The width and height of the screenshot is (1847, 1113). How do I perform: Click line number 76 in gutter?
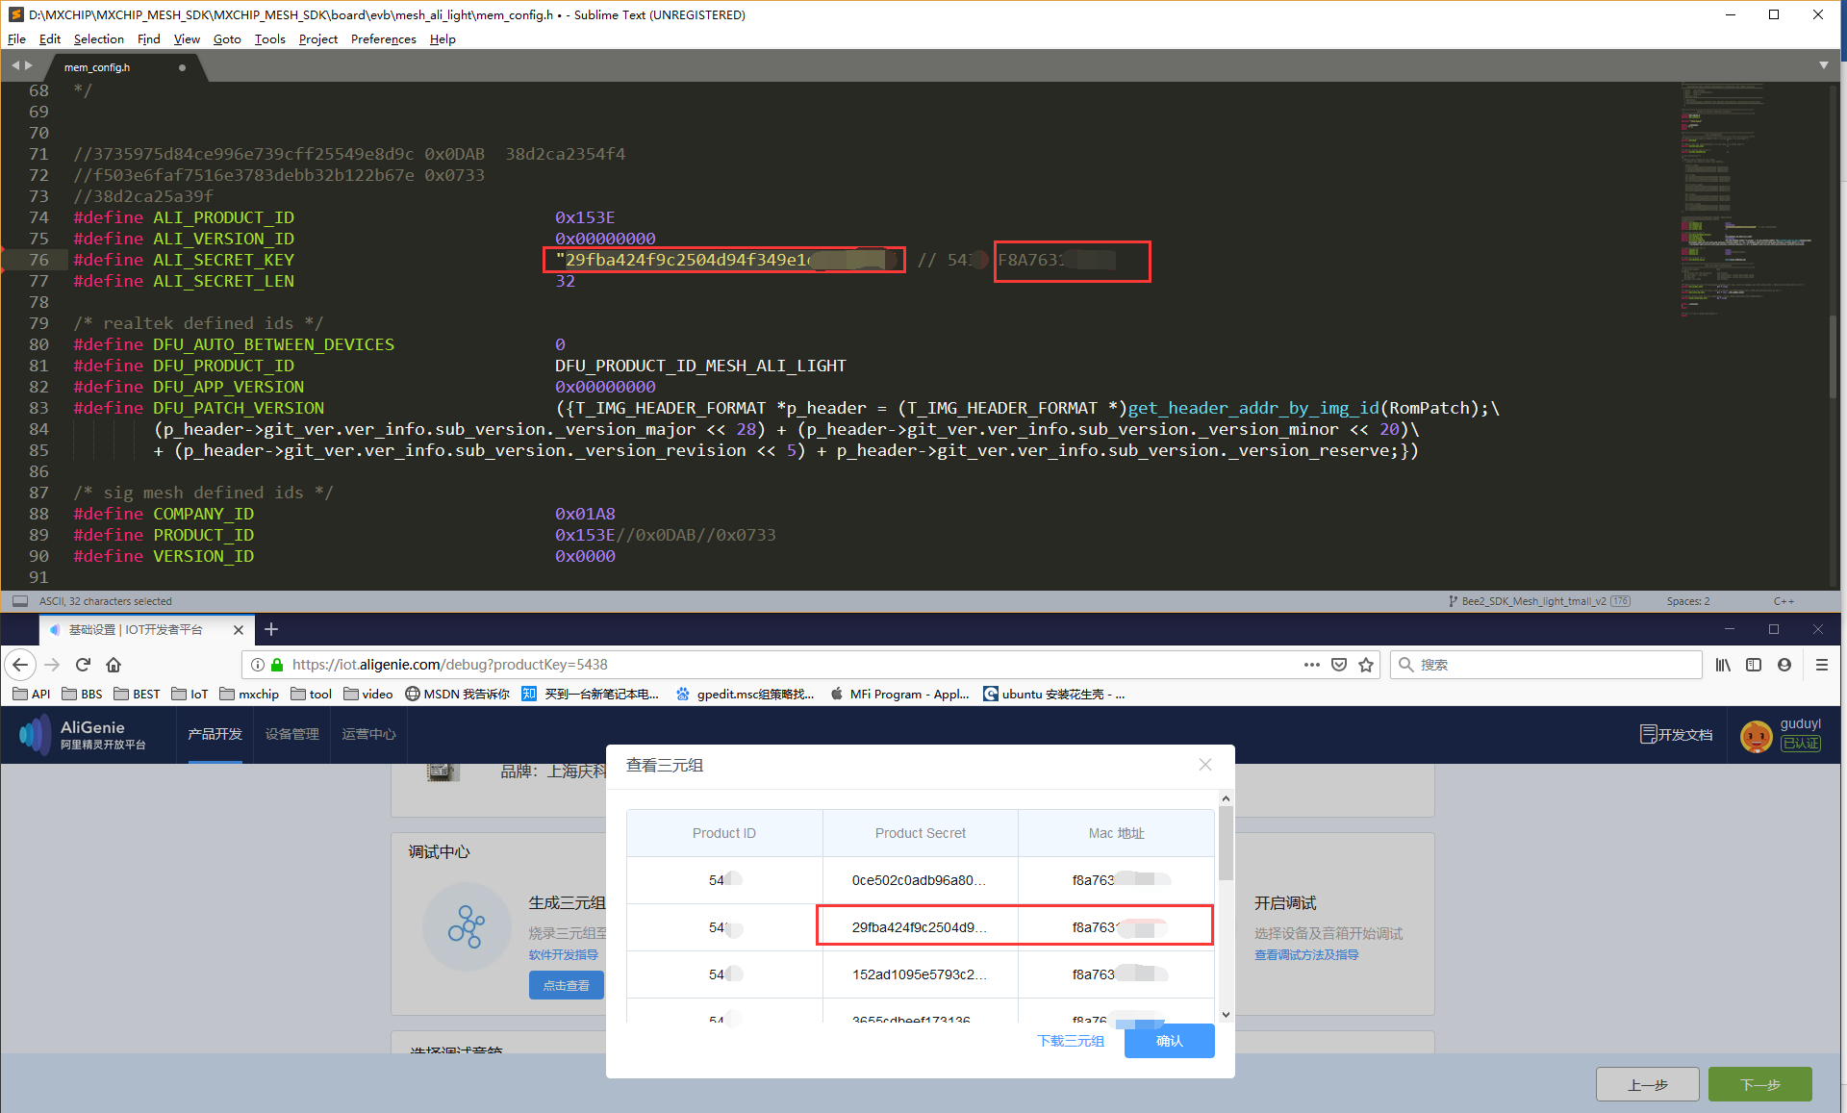38,260
